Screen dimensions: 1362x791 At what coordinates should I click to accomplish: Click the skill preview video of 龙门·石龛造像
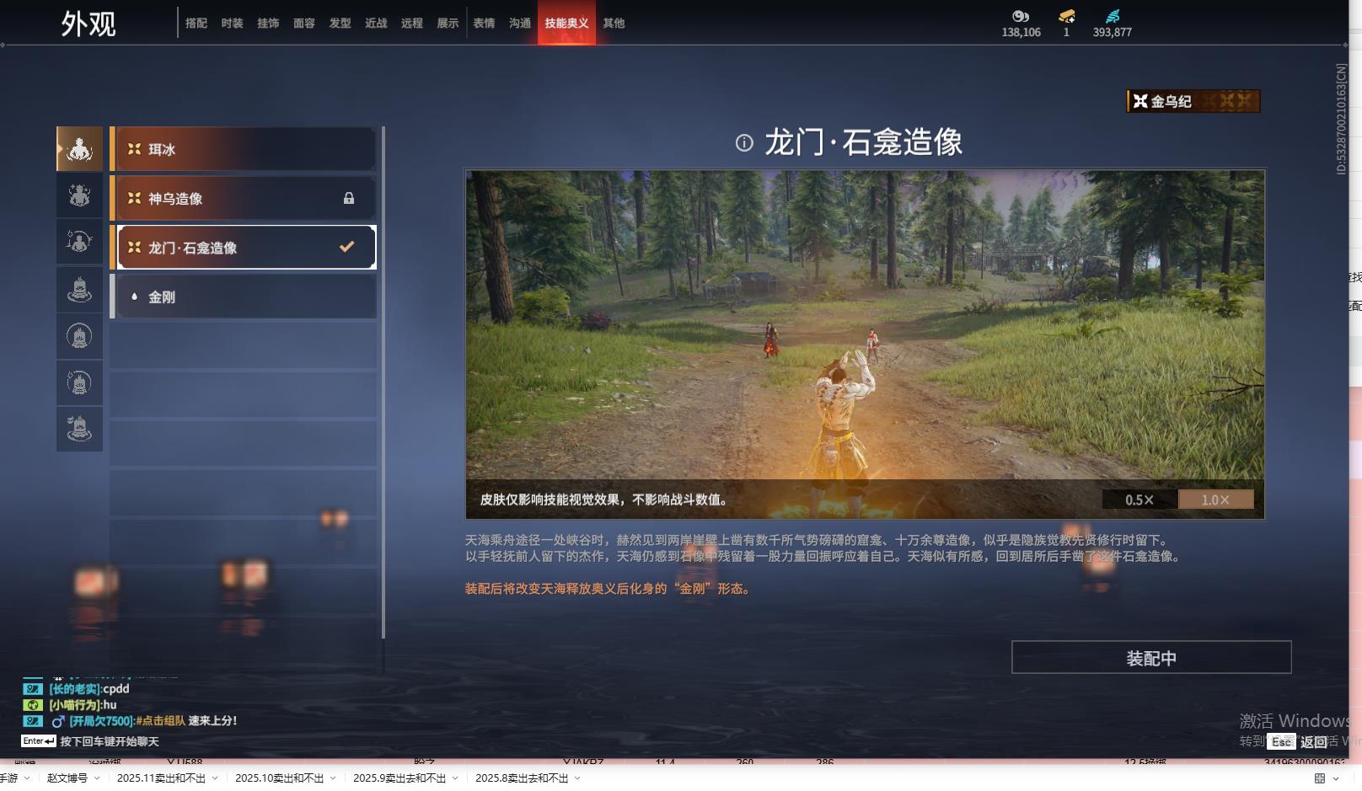coord(865,345)
